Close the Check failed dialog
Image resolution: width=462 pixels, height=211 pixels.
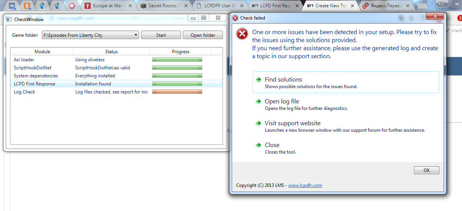(435, 16)
